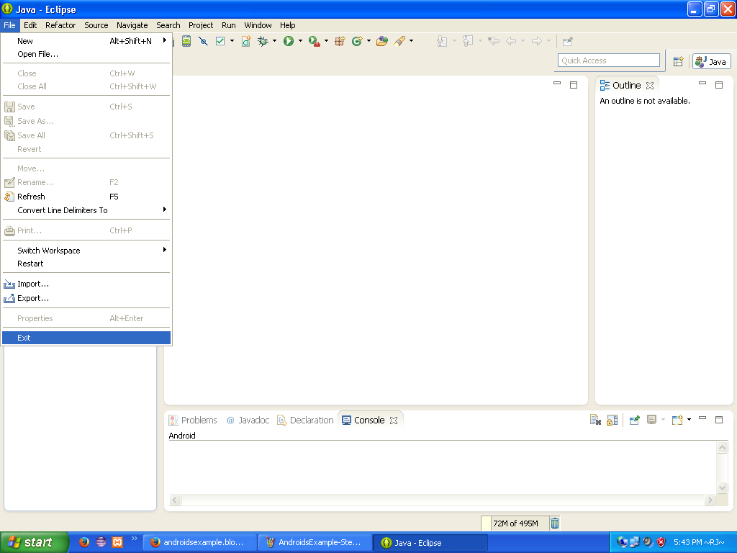Maximize the Outline view panel
The height and width of the screenshot is (553, 737).
tap(719, 85)
